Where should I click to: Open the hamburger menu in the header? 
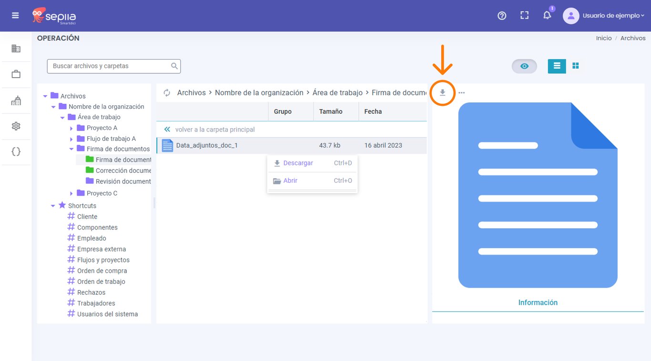[x=15, y=15]
